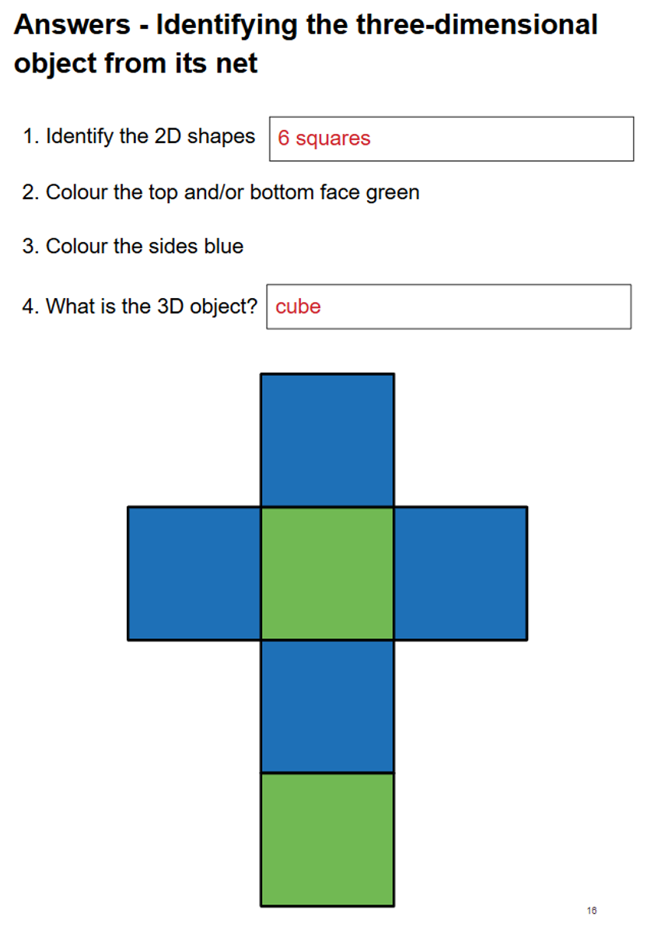Click the '6 squares' answer box

[x=452, y=139]
